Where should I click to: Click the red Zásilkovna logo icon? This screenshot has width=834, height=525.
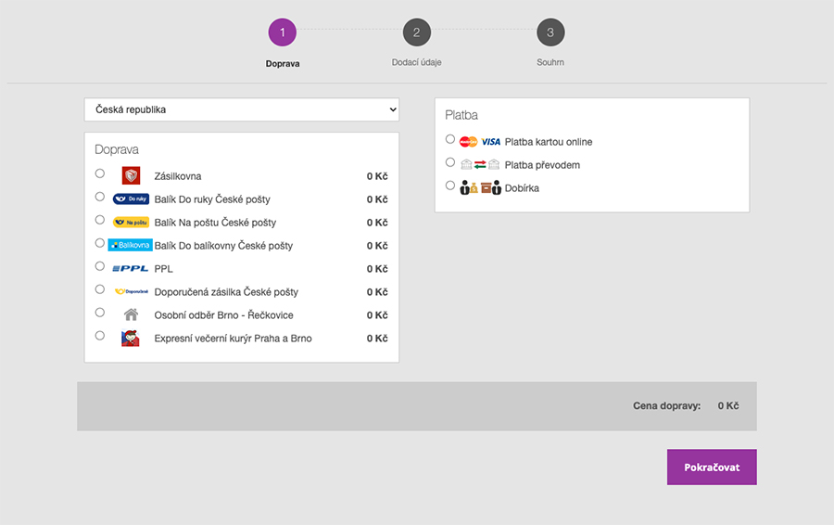131,176
